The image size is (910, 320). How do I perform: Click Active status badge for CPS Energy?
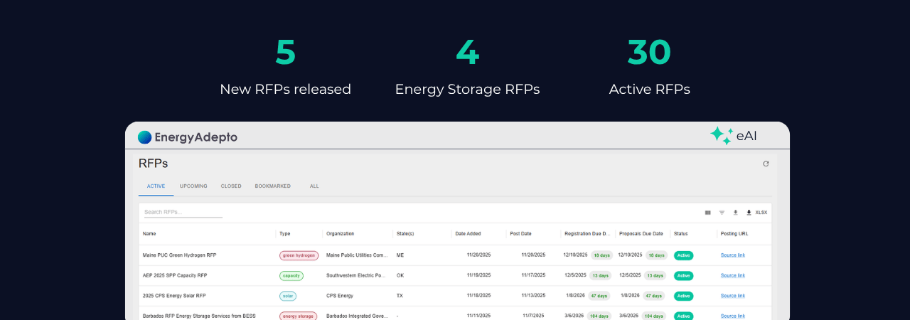[x=682, y=296]
